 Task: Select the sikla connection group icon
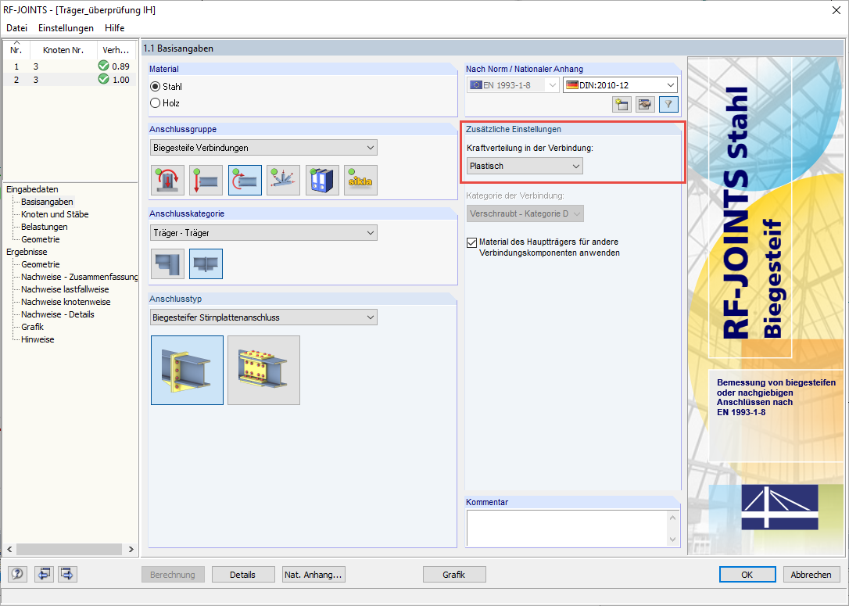coord(360,181)
